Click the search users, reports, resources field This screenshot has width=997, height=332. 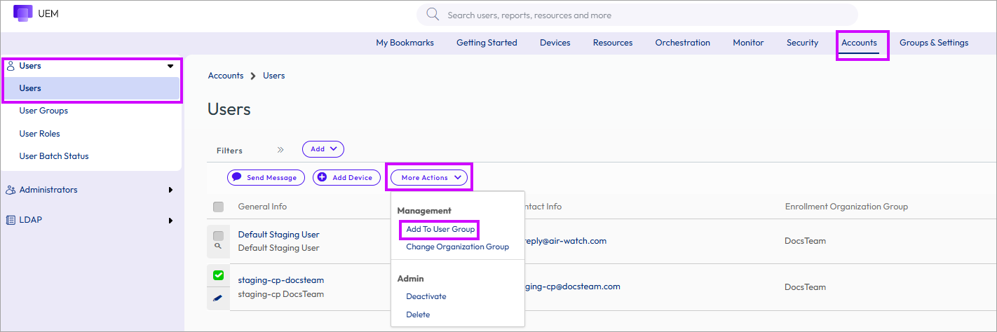[637, 15]
